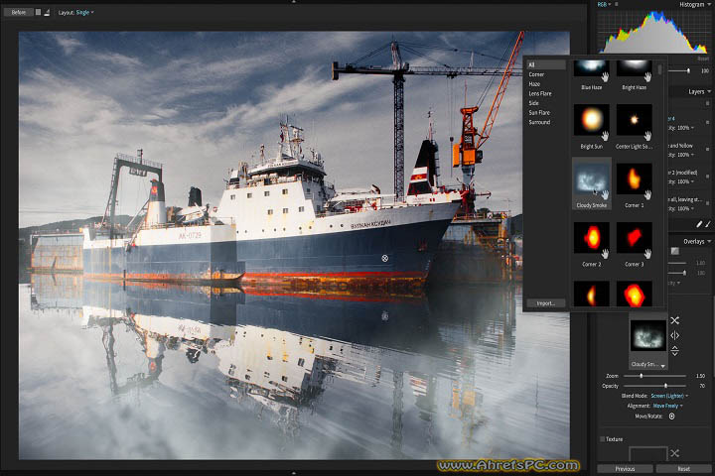Screen dimensions: 715x476
Task: Click the Previous button
Action: [625, 469]
